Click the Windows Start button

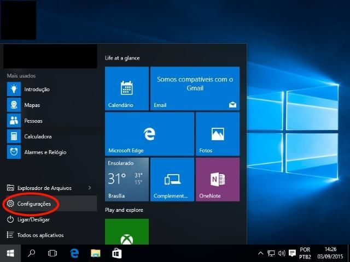tap(10, 253)
